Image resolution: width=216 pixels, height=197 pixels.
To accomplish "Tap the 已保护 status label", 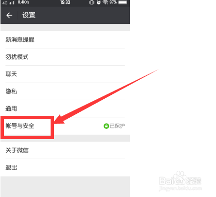I will point(117,126).
